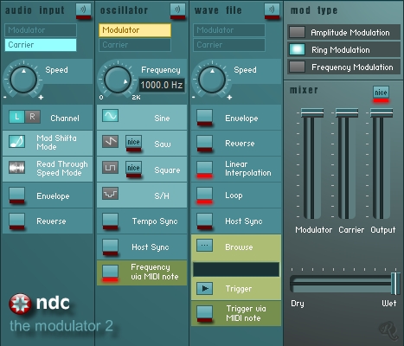
Task: Set wave file as Carrier
Action: (x=229, y=45)
